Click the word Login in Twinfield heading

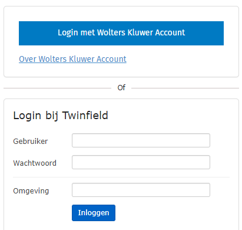click(27, 116)
